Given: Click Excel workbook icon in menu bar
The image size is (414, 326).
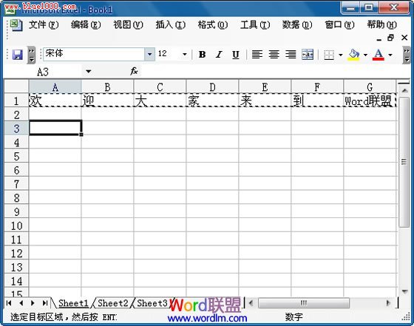Looking at the screenshot, I should 16,26.
